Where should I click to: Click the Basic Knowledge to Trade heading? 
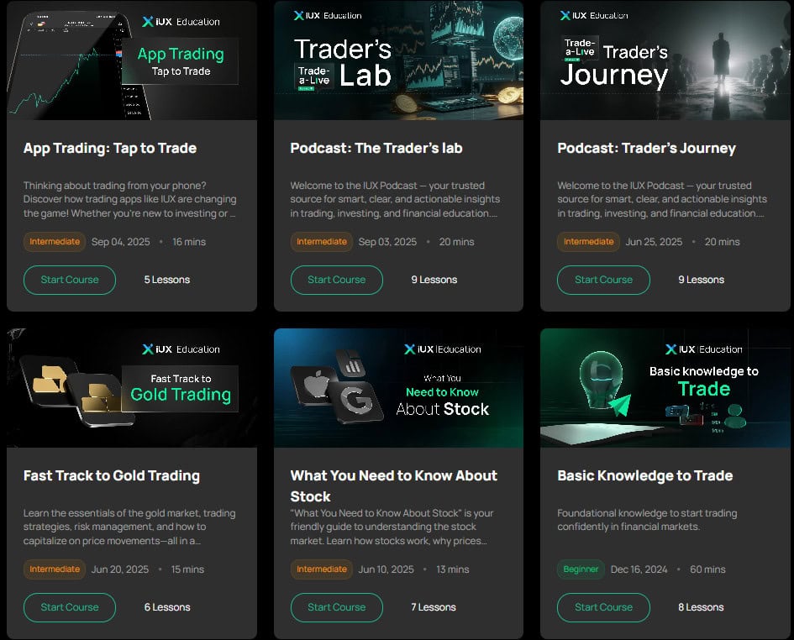pos(644,476)
